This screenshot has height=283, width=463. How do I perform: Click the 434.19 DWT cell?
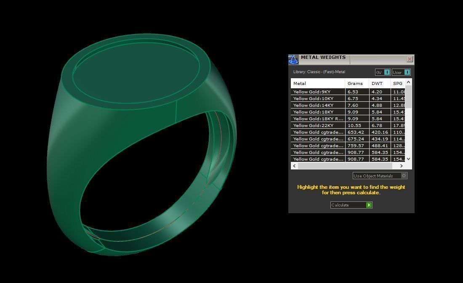point(380,139)
